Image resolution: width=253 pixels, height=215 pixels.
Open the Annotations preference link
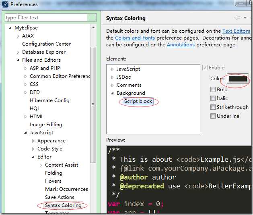(x=181, y=45)
